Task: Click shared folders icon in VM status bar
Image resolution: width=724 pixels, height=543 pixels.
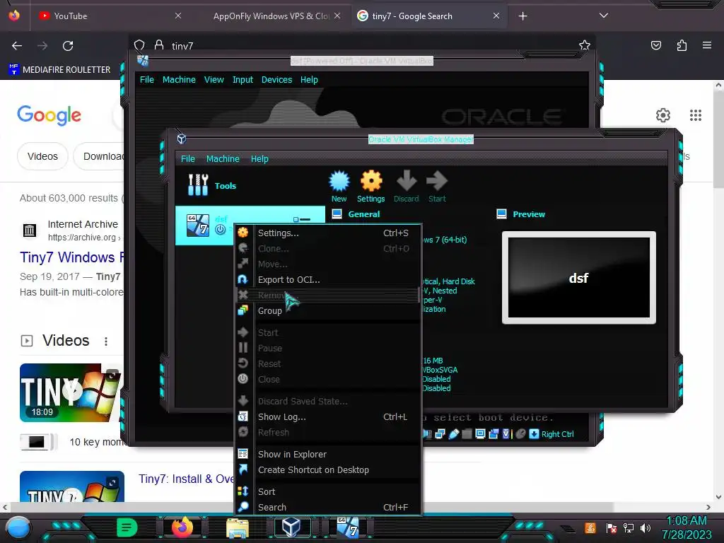Action: (x=467, y=434)
